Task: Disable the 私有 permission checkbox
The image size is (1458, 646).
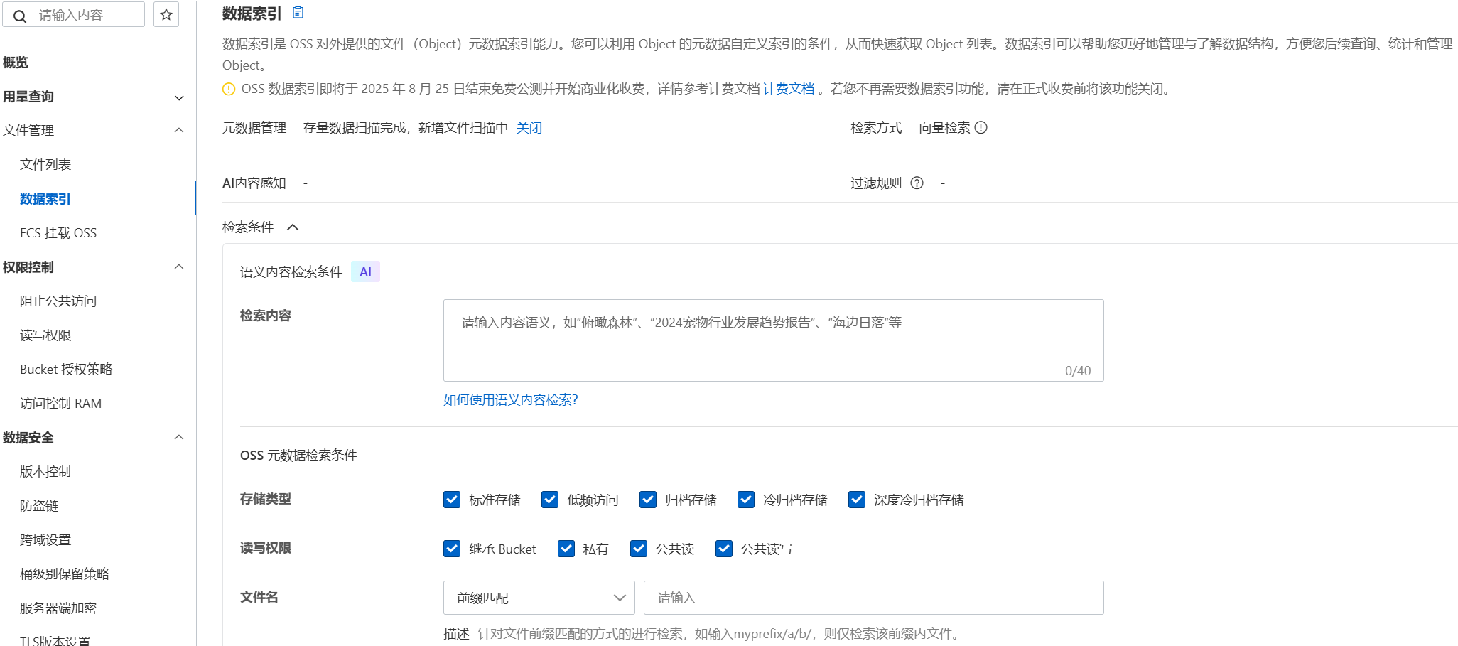Action: click(566, 549)
